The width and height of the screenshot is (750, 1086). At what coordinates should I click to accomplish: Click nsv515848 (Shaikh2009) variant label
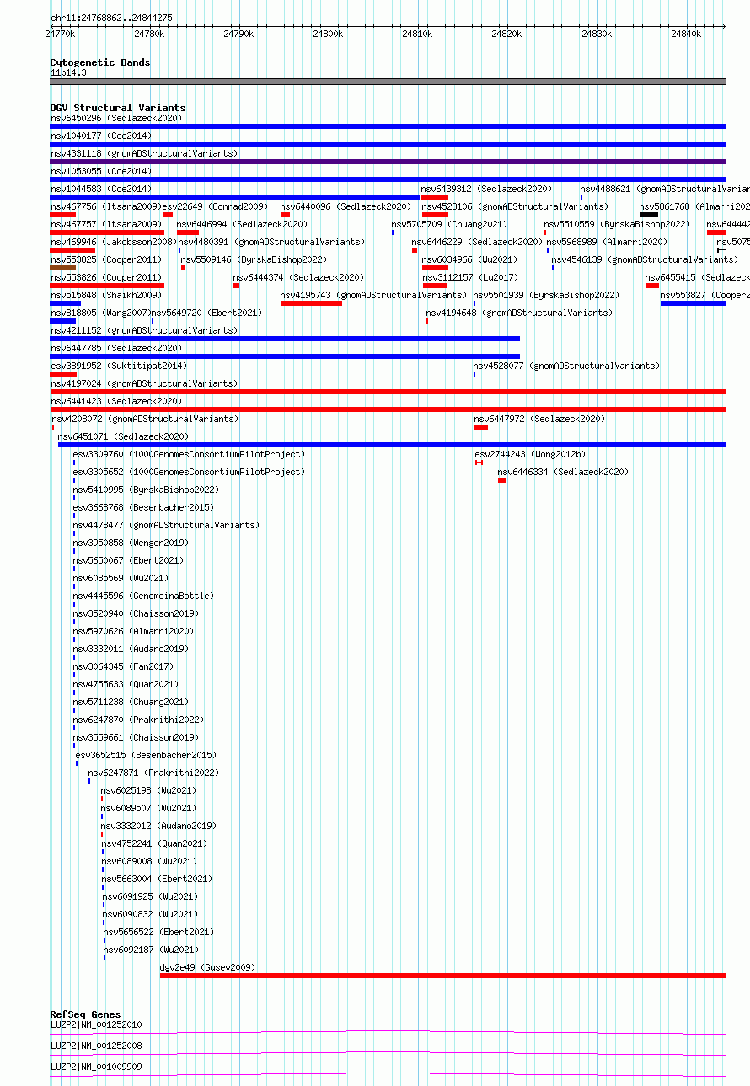pyautogui.click(x=106, y=295)
